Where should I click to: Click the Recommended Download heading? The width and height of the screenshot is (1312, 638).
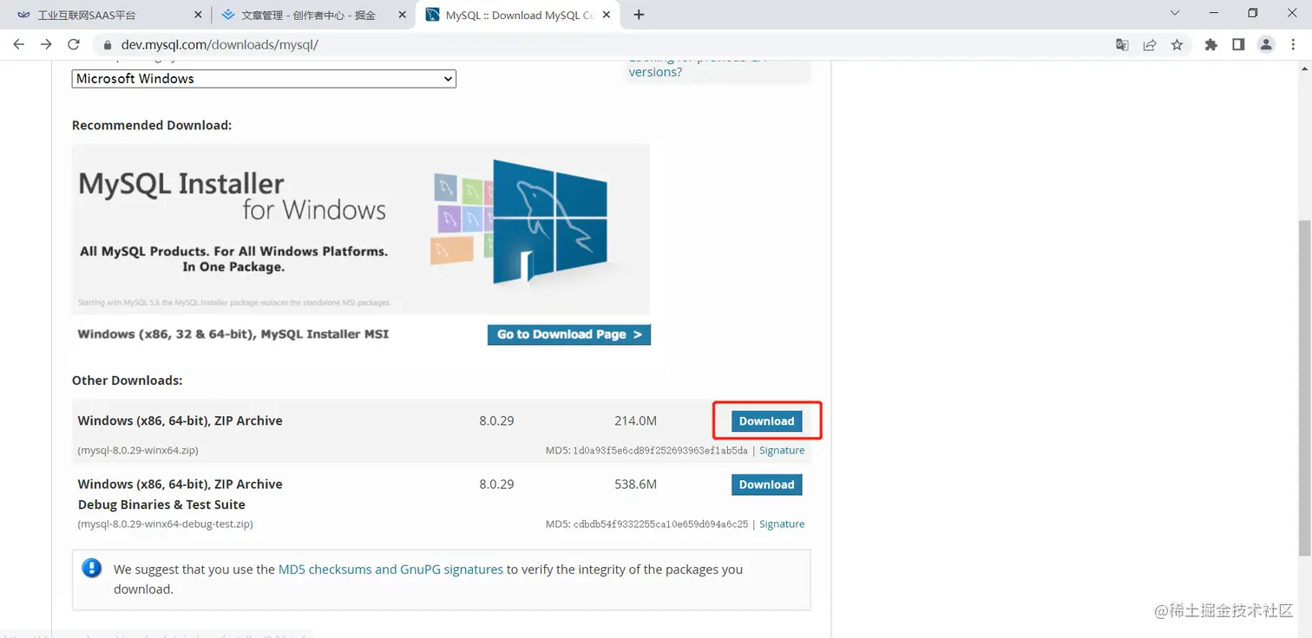click(152, 126)
